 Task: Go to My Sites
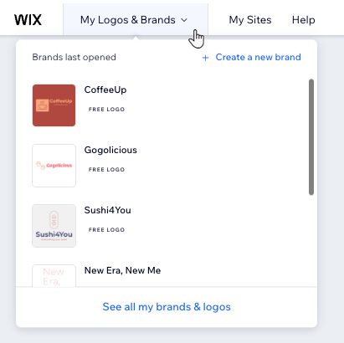(250, 20)
